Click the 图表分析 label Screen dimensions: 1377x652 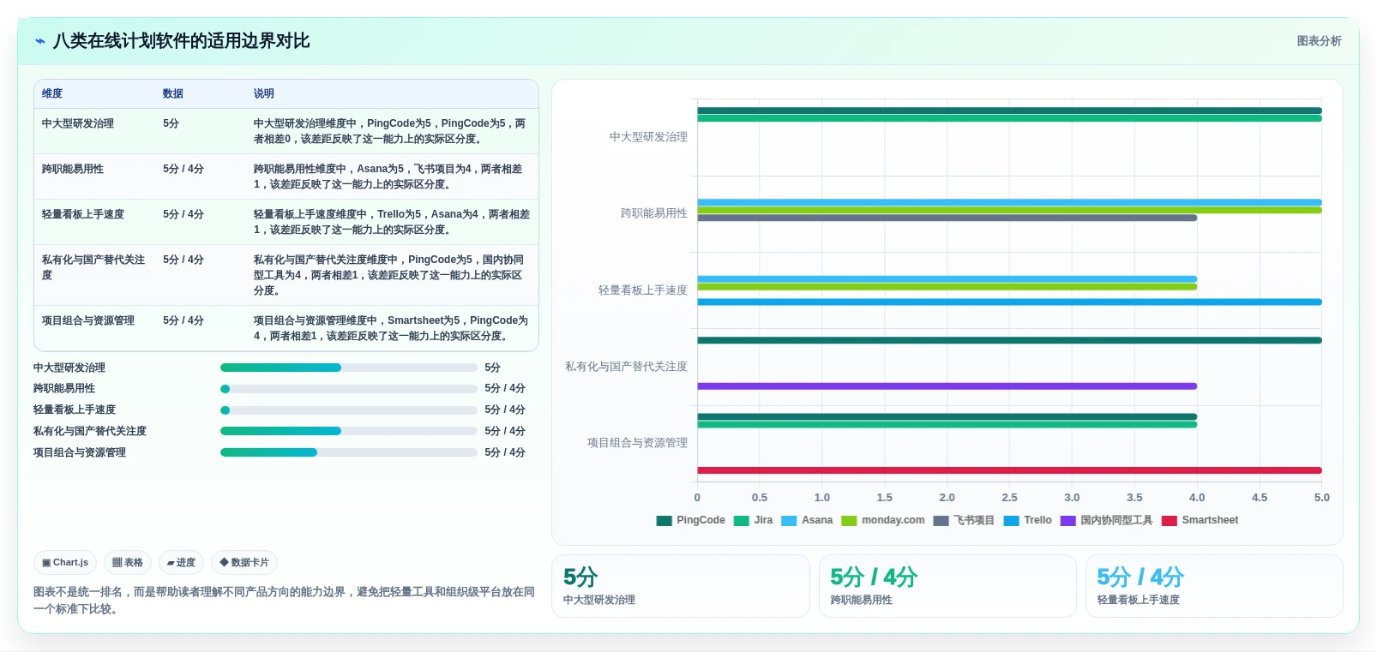click(1319, 41)
